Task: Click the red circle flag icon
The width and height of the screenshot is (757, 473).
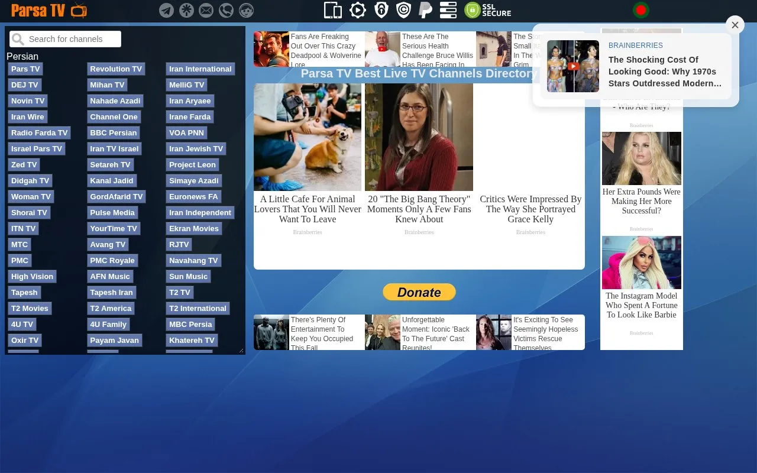Action: tap(641, 10)
